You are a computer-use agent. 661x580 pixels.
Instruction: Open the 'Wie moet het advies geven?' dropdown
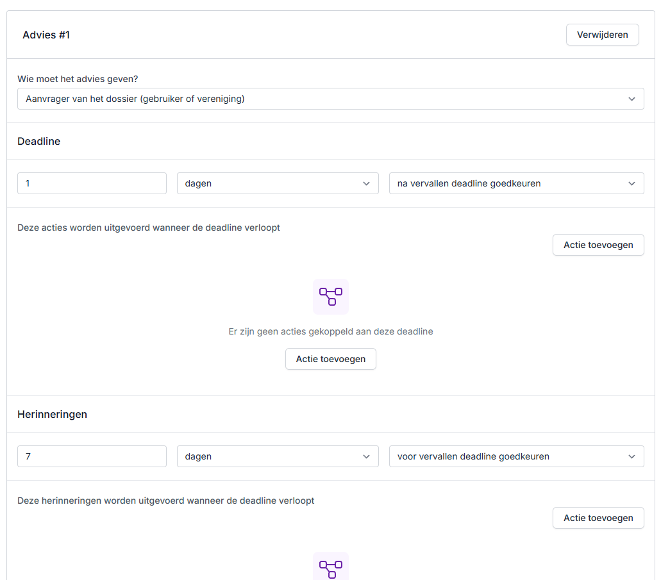pyautogui.click(x=330, y=99)
